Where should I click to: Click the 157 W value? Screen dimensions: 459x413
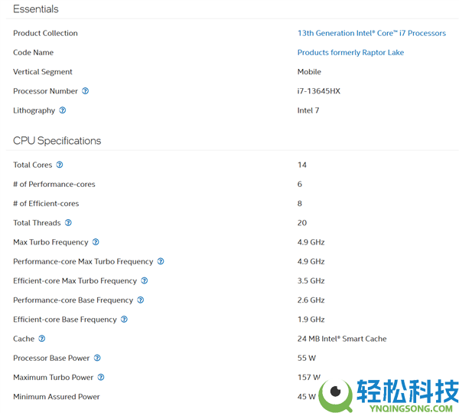[309, 378]
